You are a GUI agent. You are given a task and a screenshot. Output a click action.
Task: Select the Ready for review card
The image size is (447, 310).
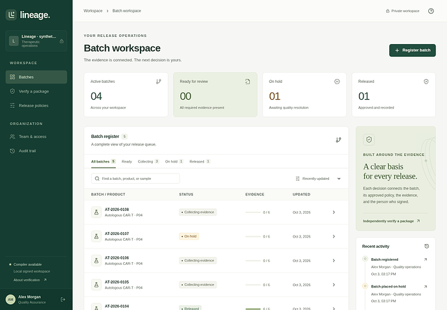(215, 94)
